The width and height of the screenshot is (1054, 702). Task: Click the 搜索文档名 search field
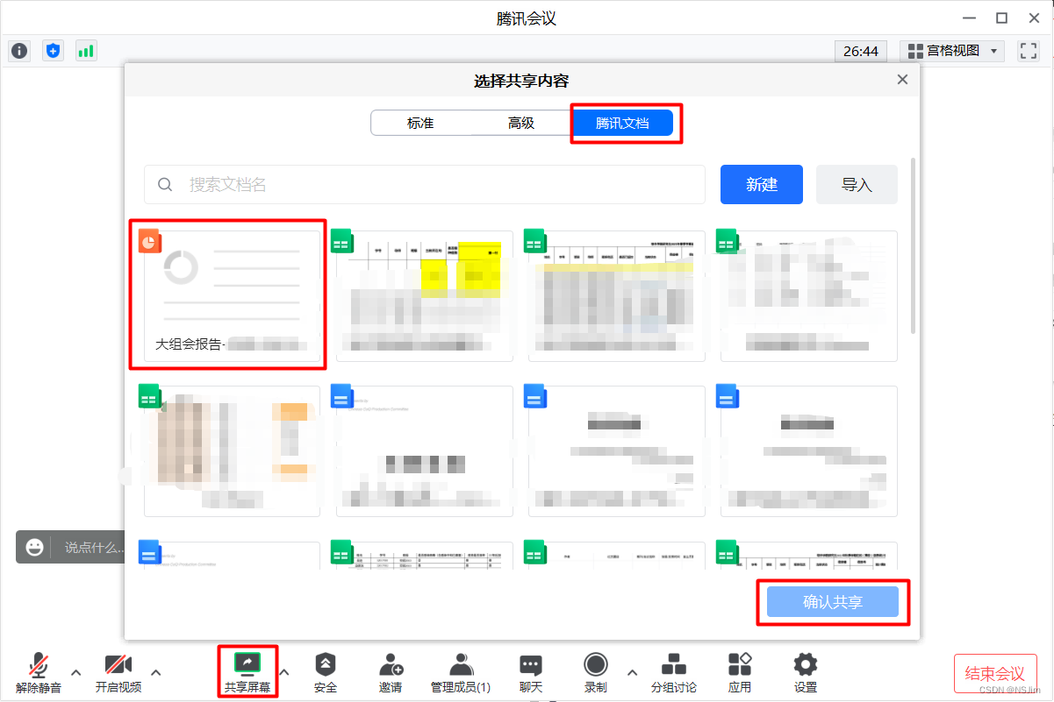coord(425,185)
